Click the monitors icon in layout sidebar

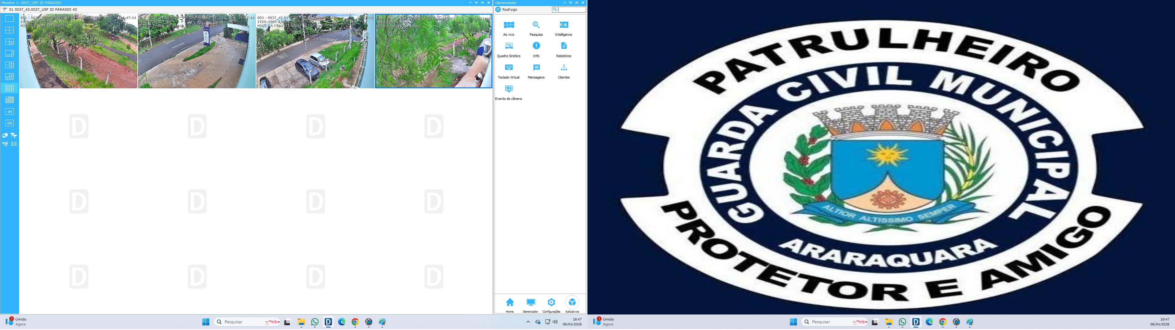[5, 135]
